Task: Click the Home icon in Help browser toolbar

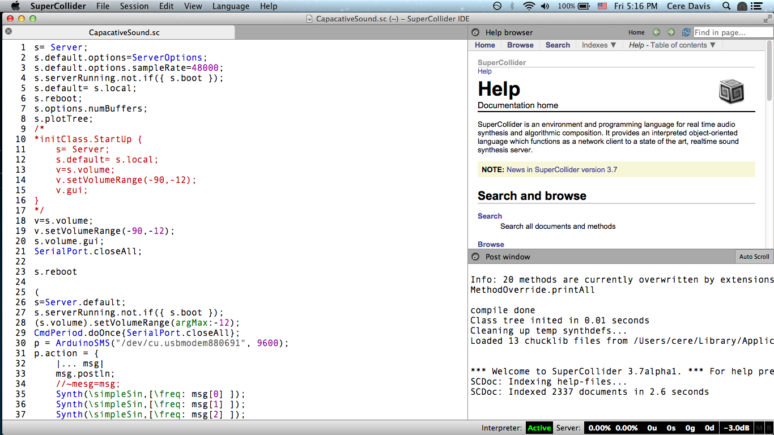Action: tap(637, 32)
